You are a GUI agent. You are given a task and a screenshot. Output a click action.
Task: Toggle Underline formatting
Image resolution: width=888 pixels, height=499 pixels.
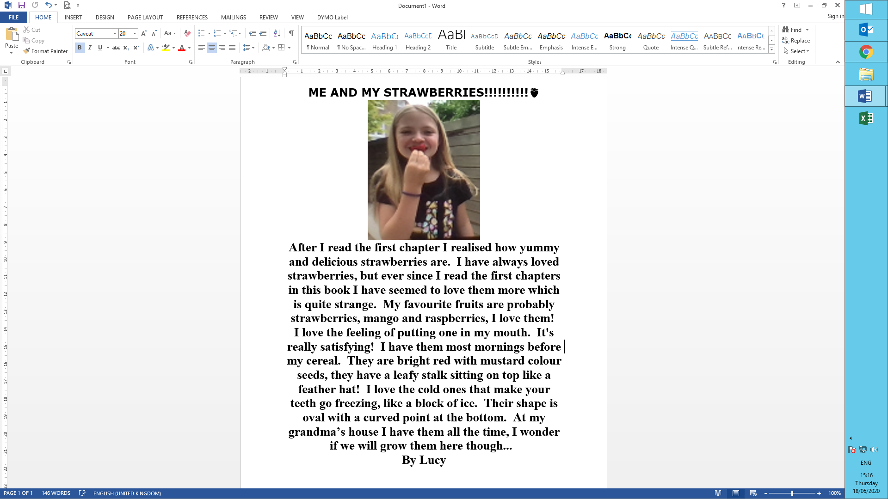tap(100, 48)
